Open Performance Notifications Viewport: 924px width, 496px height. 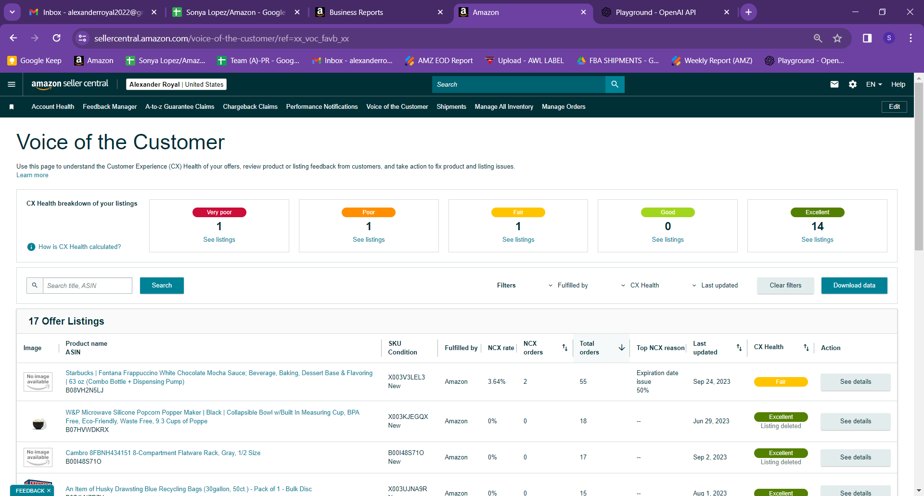pos(322,107)
